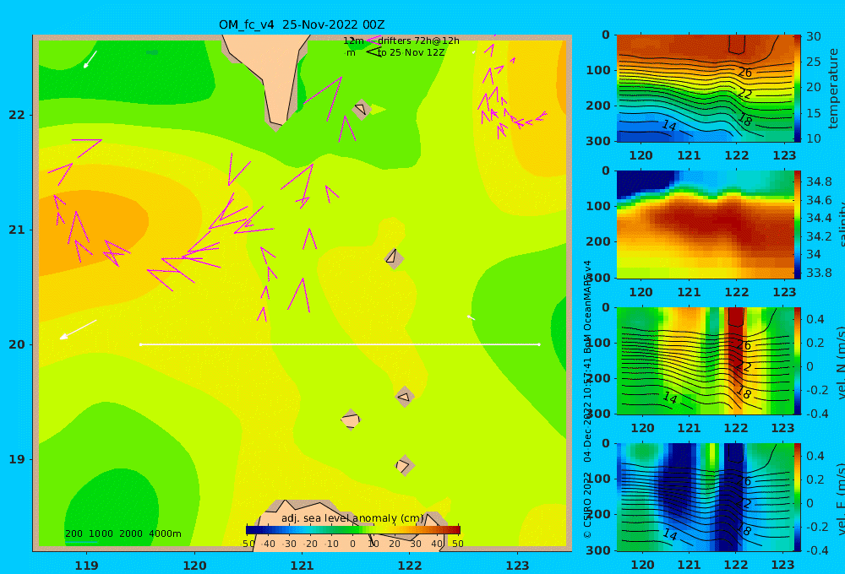Click latitude label 19 on main map
Viewport: 845px width, 574px height.
pyautogui.click(x=17, y=459)
